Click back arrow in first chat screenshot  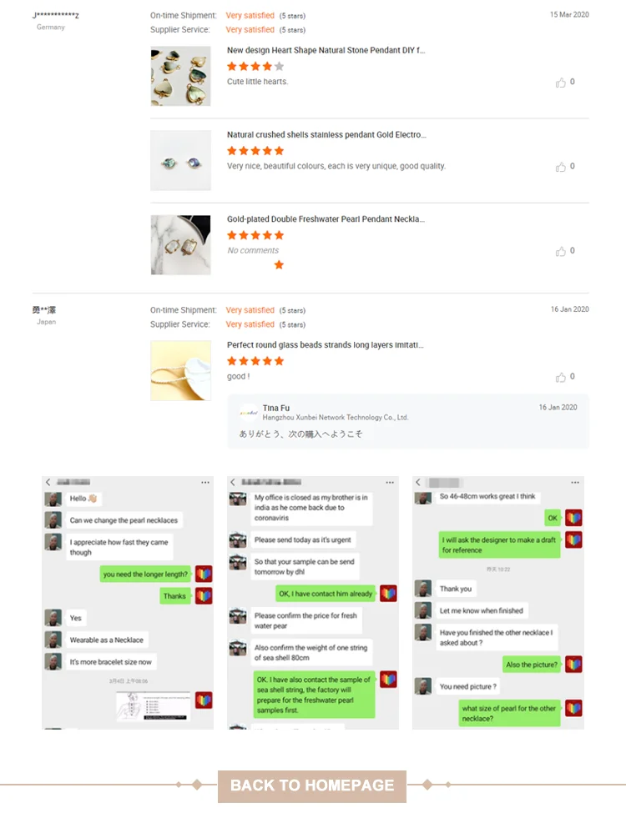coord(48,482)
